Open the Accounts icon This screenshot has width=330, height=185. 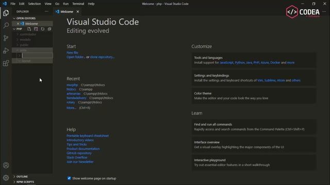click(6, 165)
